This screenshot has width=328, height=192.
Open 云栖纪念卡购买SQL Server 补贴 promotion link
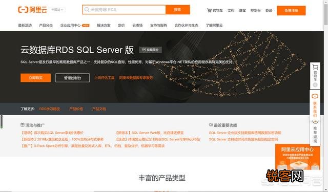coord(158,139)
